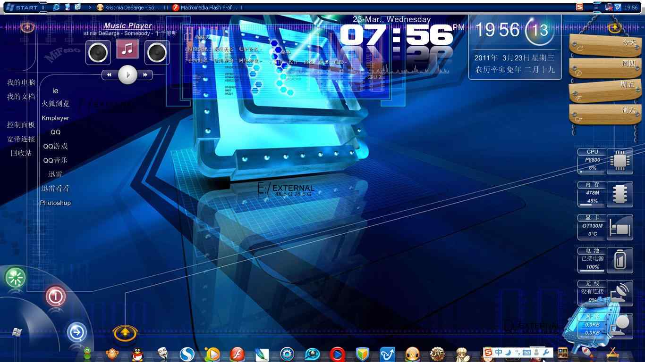The image size is (645, 362).
Task: Open the green-yellow shield dock icon
Action: pos(362,354)
